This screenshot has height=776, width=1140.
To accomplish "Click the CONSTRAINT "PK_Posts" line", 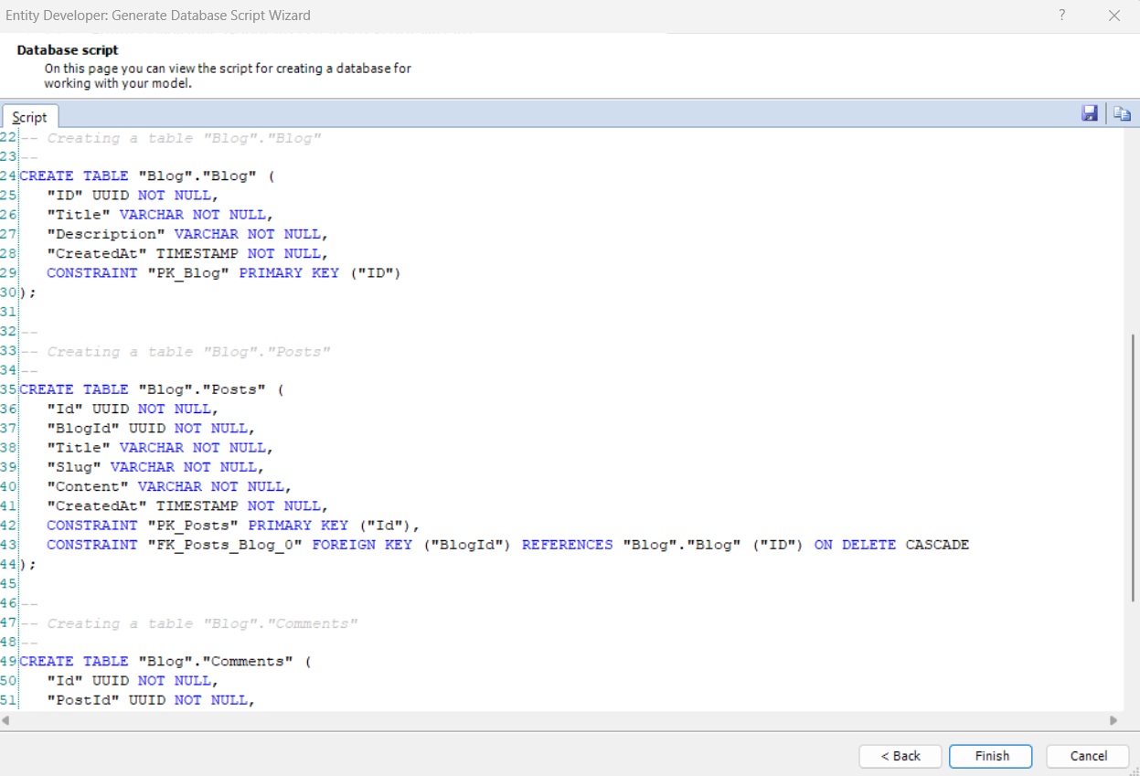I will 233,526.
